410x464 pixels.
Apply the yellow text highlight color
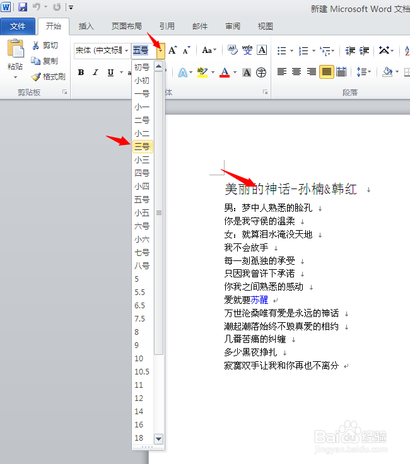coord(202,72)
